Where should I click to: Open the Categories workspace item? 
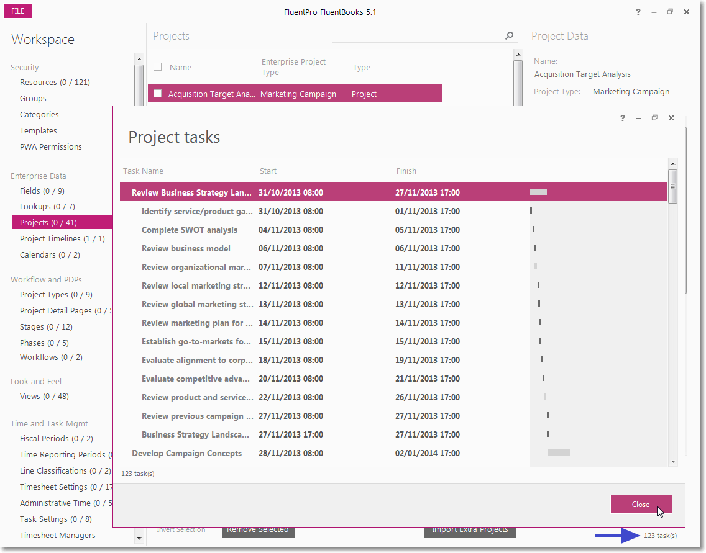39,115
